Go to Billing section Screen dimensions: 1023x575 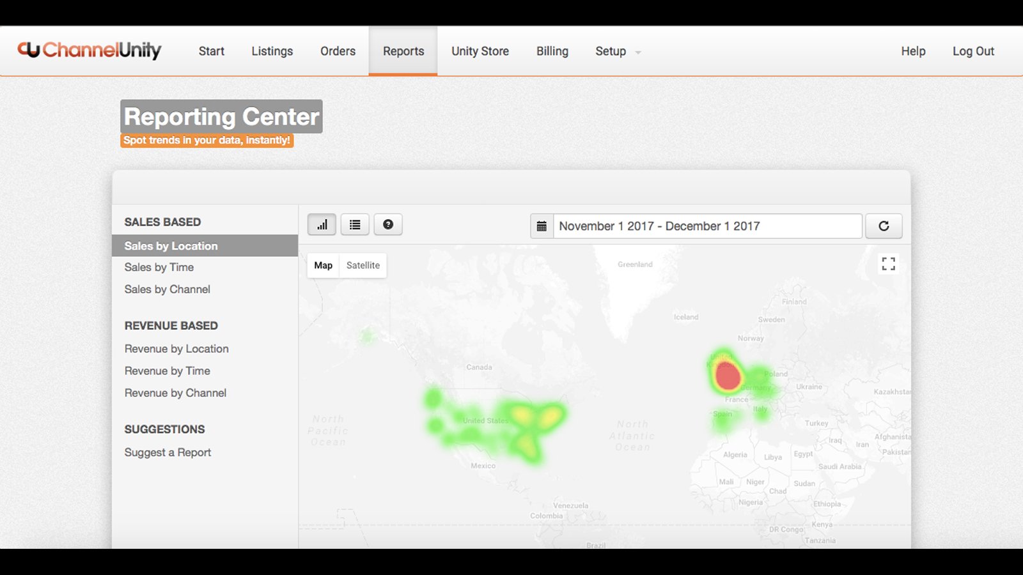(552, 51)
